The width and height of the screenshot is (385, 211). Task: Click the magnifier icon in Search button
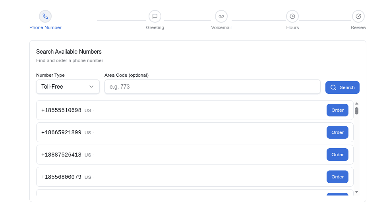[333, 87]
